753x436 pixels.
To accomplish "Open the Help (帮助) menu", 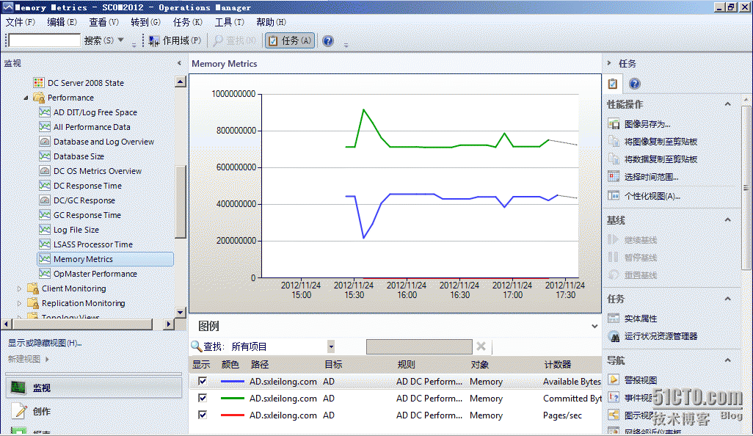I will coord(272,22).
